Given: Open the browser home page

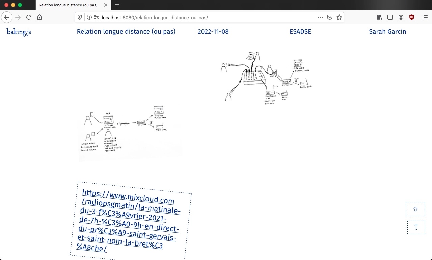Looking at the screenshot, I should coord(39,17).
